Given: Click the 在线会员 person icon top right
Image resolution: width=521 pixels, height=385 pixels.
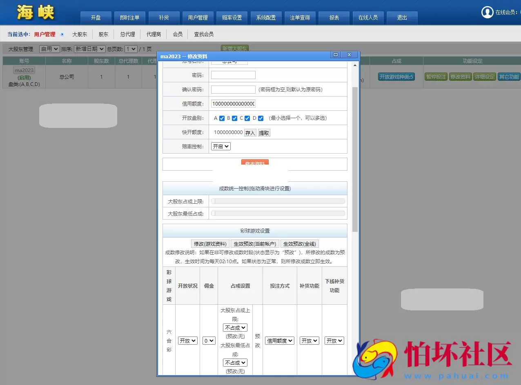Looking at the screenshot, I should (487, 12).
